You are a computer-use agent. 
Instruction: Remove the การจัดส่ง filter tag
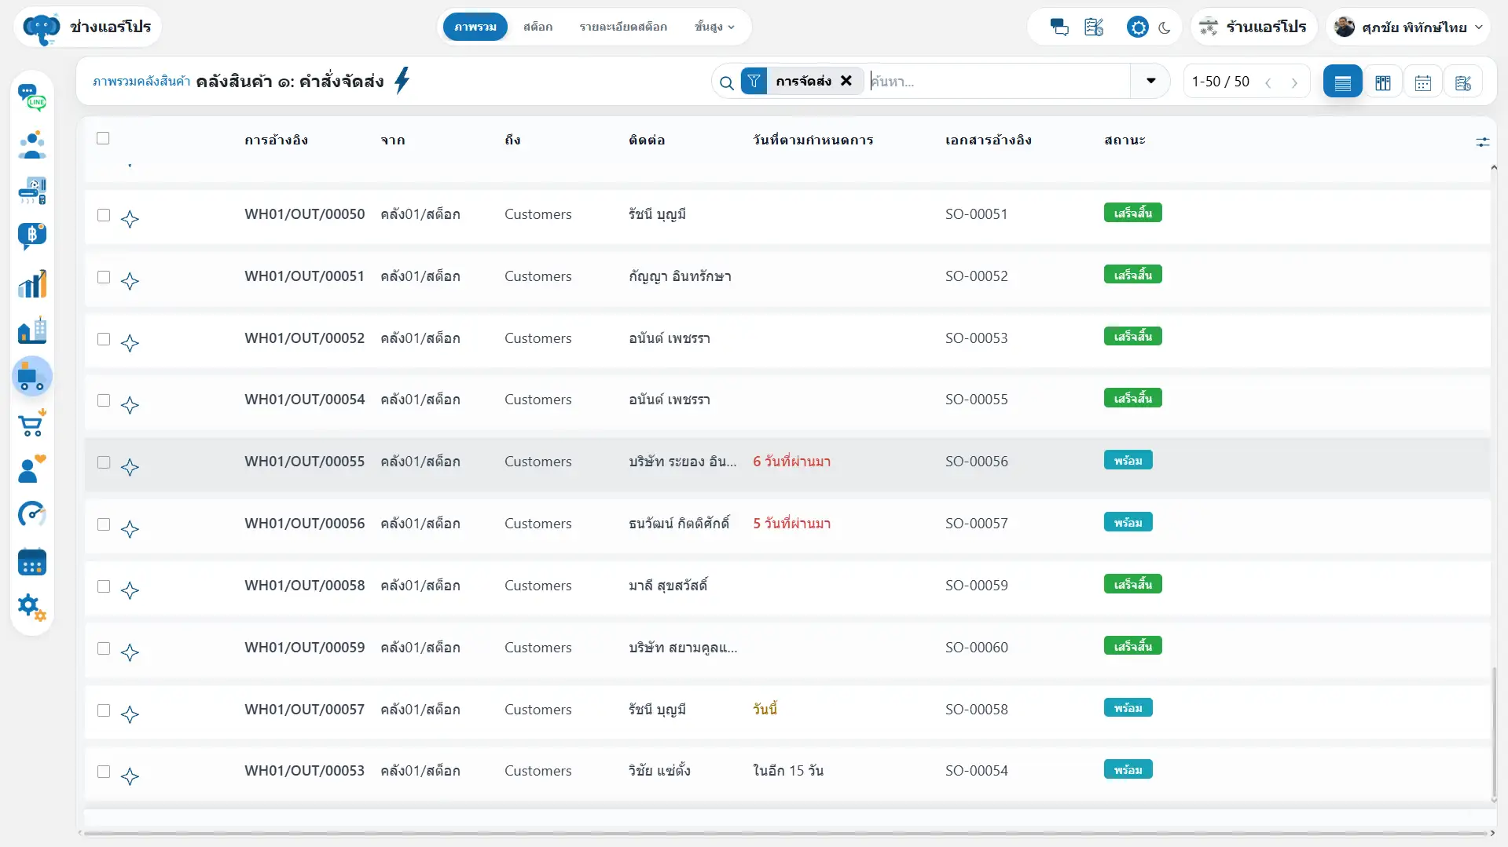click(x=846, y=81)
